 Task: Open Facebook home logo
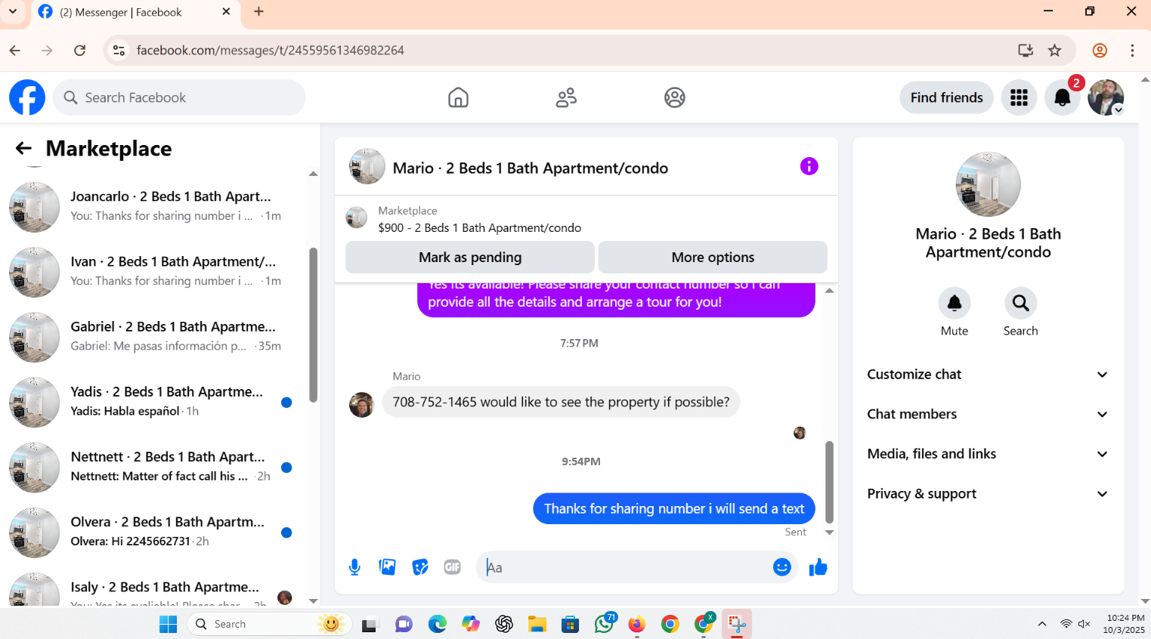coord(27,97)
